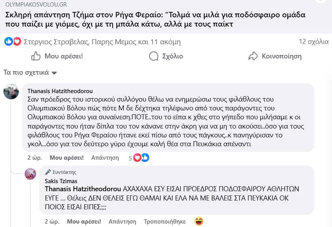Open the 12 σχόλια comments count

pyautogui.click(x=314, y=42)
